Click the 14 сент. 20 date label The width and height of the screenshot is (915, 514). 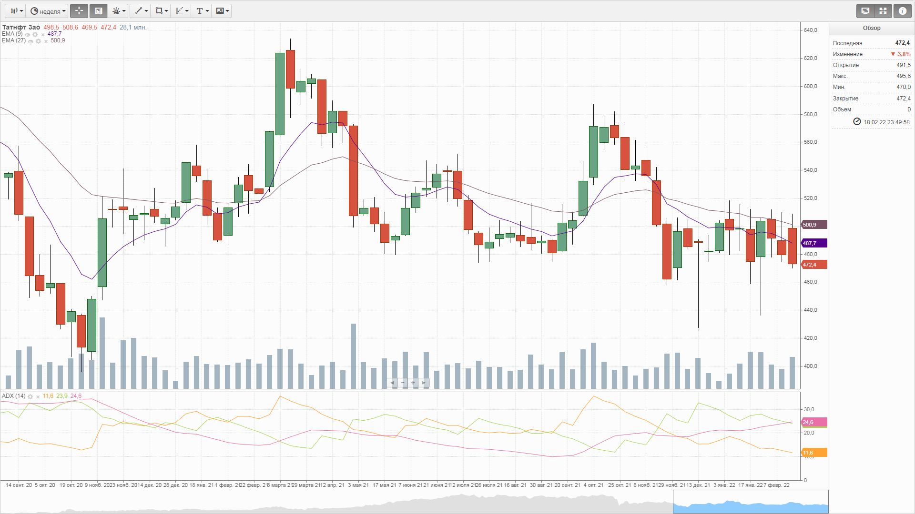coord(19,485)
